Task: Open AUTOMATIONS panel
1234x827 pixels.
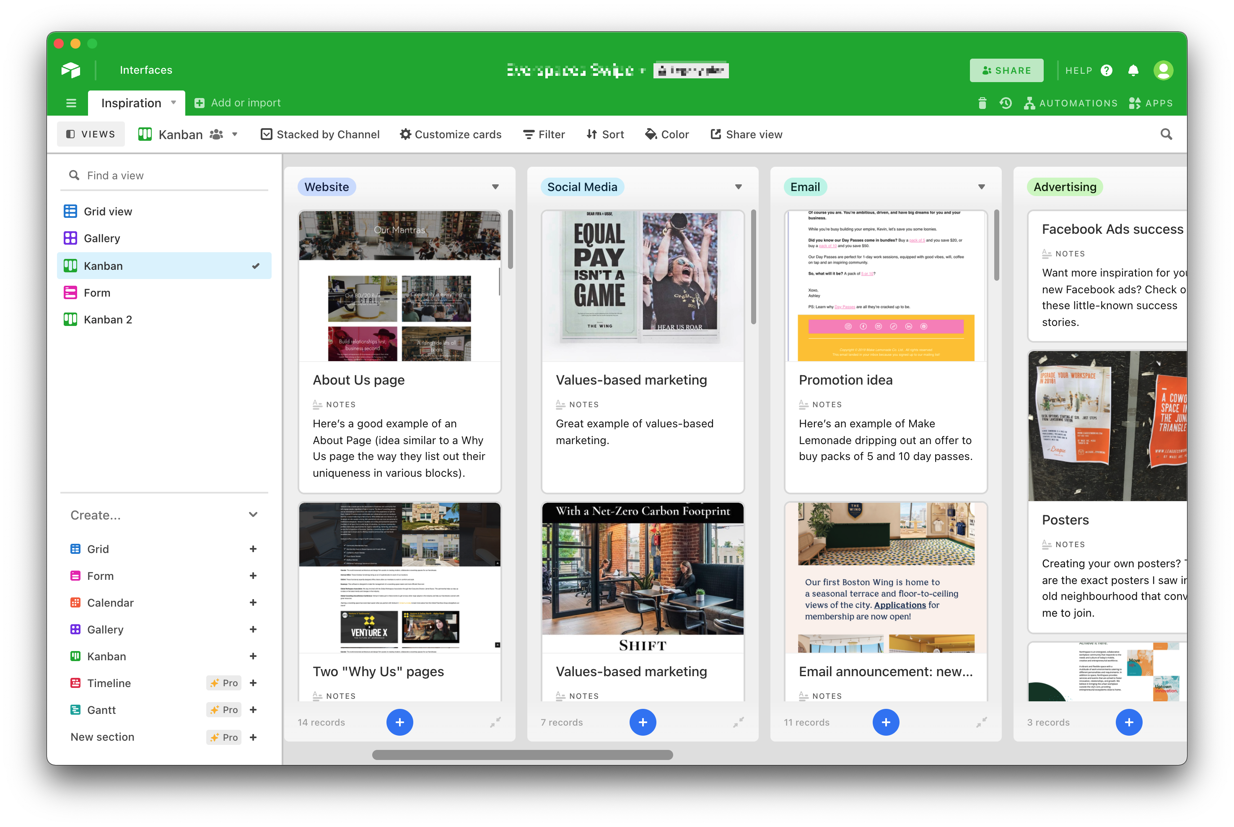Action: 1071,103
